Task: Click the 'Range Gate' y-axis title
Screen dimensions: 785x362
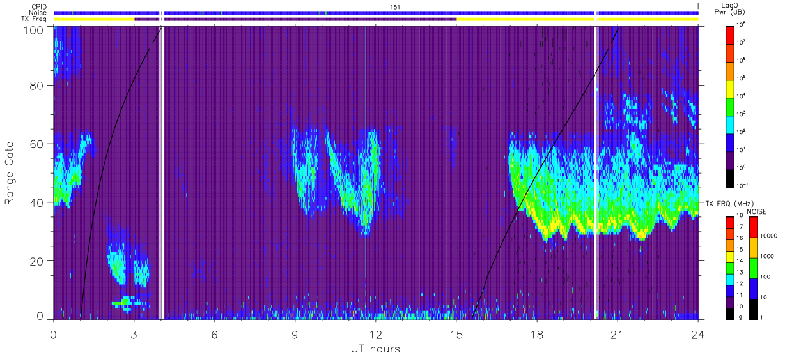Action: pos(10,174)
